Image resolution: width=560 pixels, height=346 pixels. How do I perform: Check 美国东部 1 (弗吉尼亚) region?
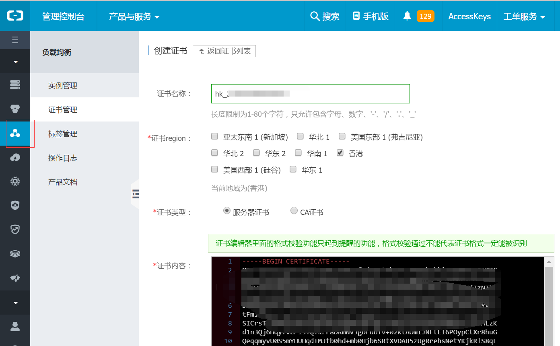tap(342, 136)
